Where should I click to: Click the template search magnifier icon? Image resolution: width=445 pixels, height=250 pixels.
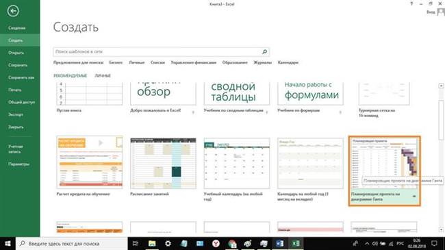pos(264,51)
